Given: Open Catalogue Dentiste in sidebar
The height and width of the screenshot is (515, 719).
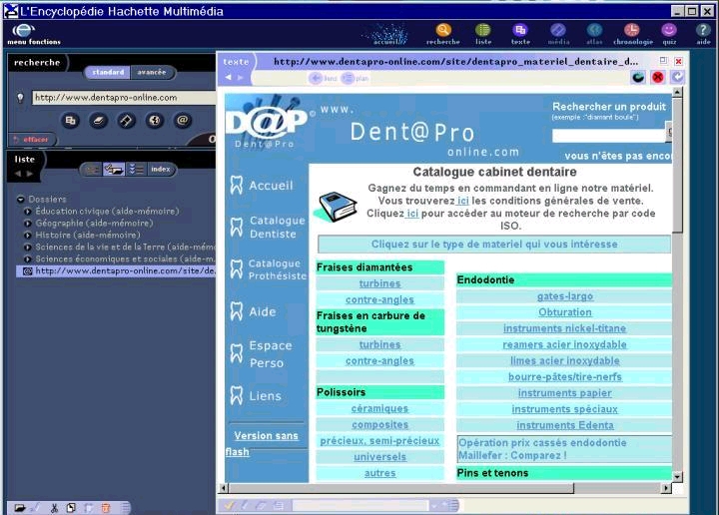Looking at the screenshot, I should coord(268,228).
